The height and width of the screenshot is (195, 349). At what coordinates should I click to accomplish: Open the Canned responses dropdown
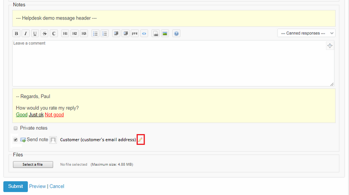pos(306,33)
